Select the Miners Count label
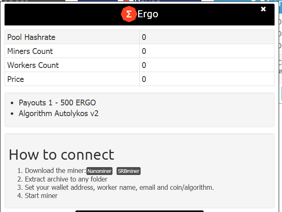 [30, 51]
